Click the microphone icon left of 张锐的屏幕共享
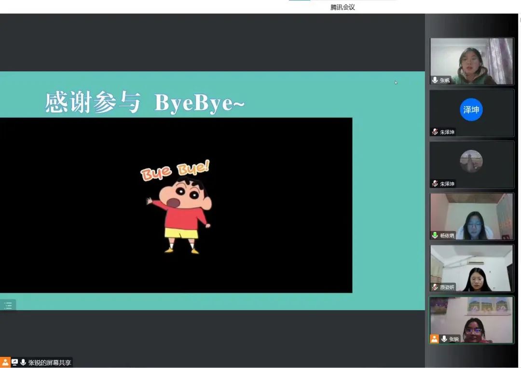The image size is (521, 368). point(23,362)
